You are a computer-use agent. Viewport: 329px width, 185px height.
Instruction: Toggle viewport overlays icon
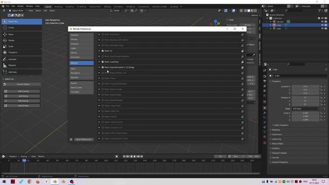(x=233, y=11)
